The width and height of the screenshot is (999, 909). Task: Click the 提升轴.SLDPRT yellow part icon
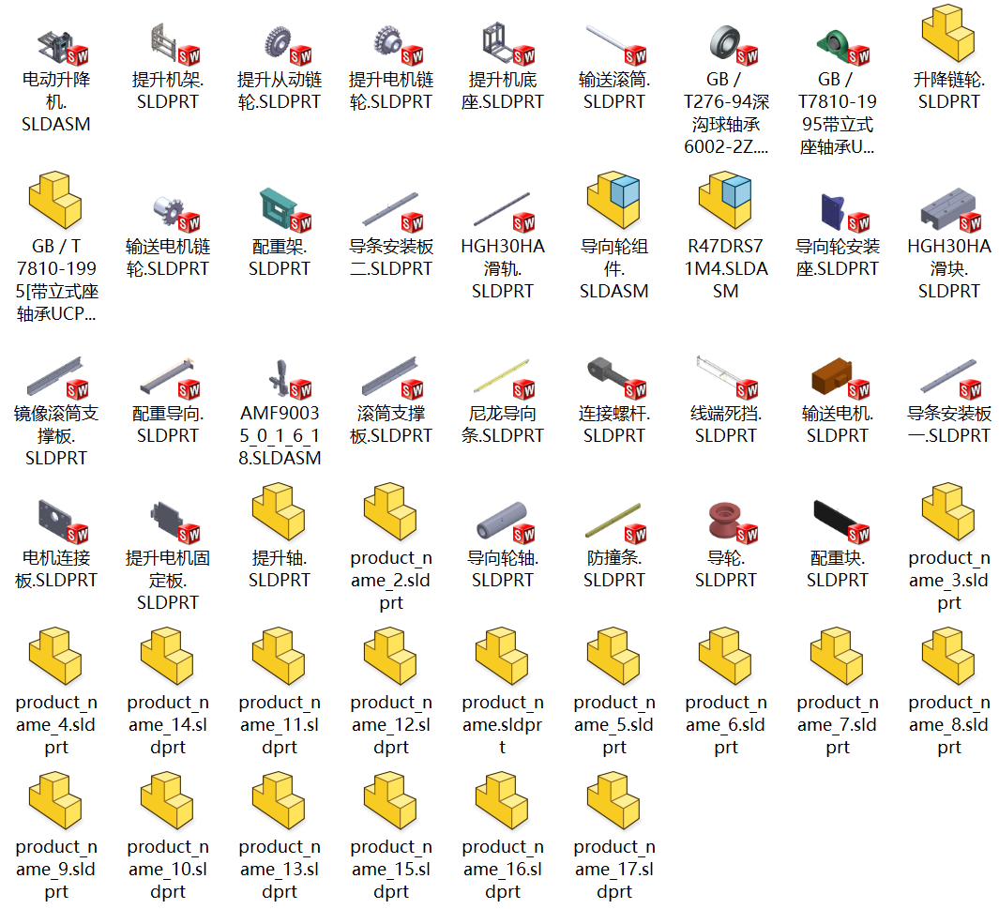tap(279, 512)
